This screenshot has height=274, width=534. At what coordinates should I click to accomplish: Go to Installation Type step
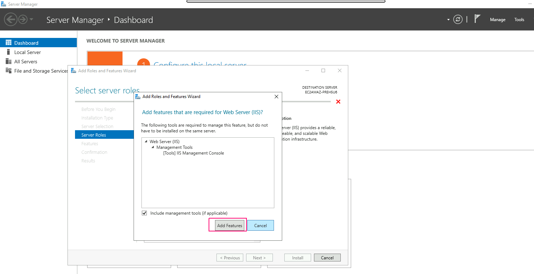(97, 118)
